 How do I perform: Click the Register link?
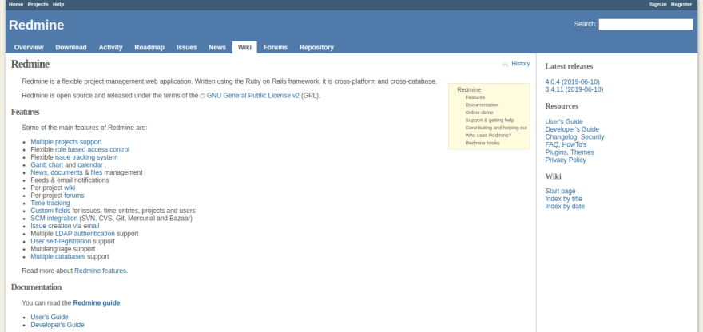[x=681, y=4]
